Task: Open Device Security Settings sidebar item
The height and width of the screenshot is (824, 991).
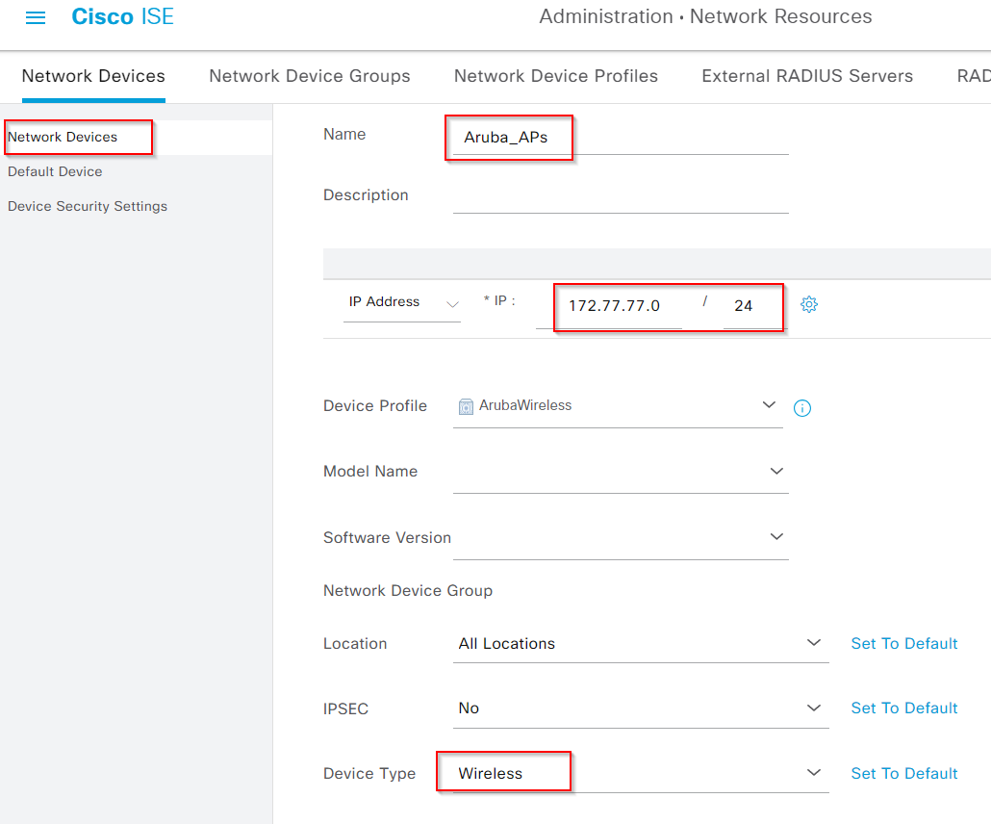Action: [88, 206]
